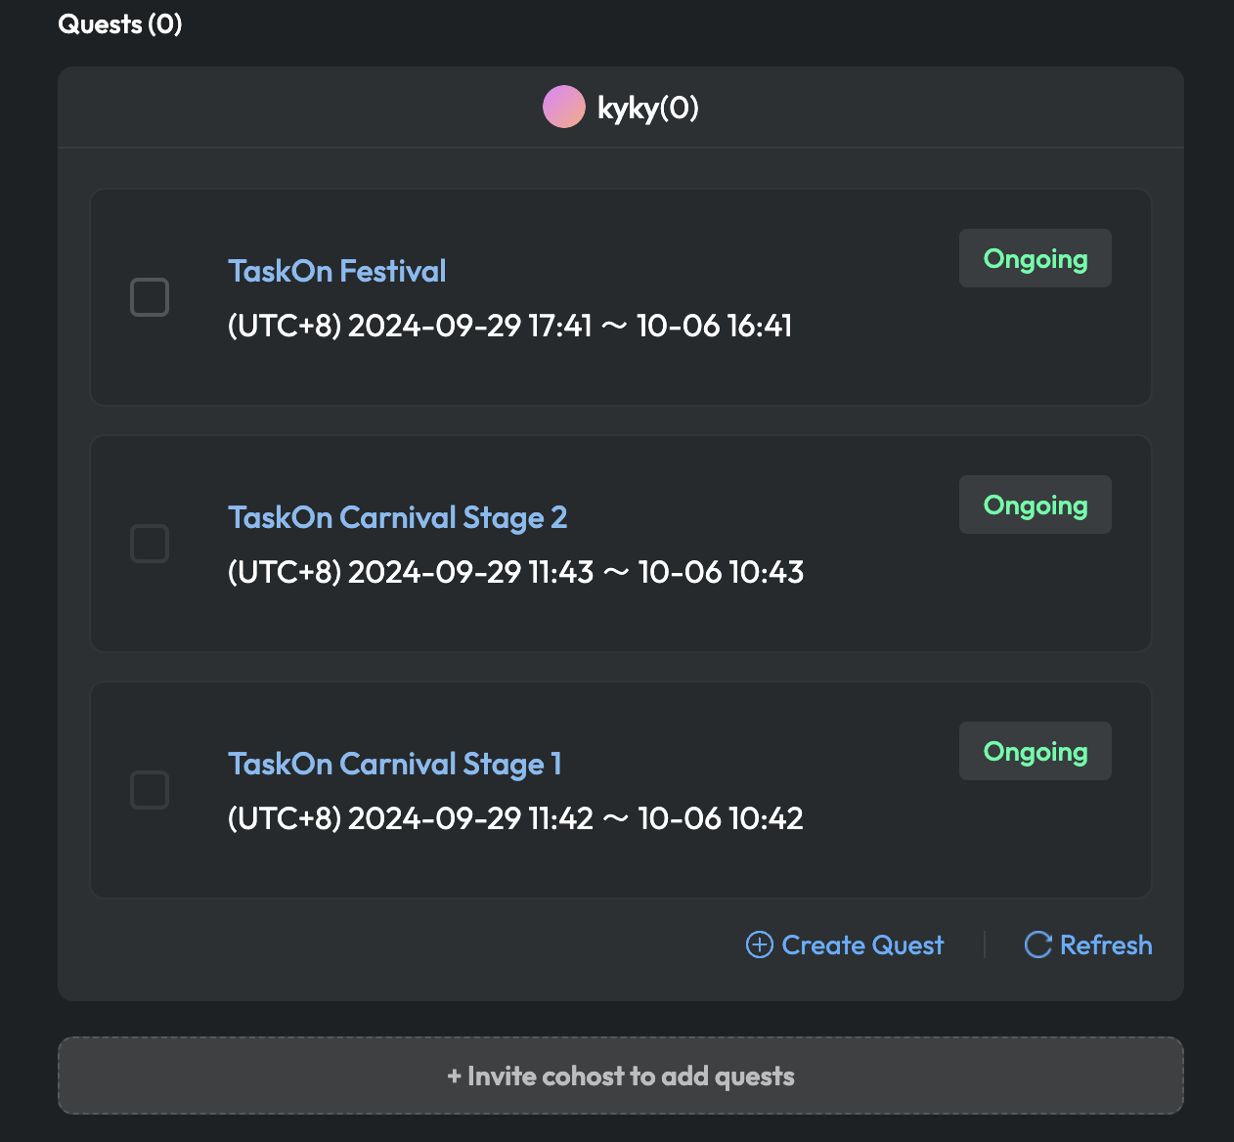Click the kyky gradient avatar icon
Screen dimensions: 1234x1142
564,107
